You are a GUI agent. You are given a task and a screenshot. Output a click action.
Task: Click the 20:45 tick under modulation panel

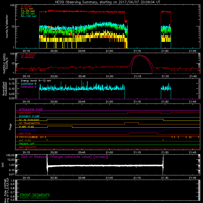coord(82,102)
